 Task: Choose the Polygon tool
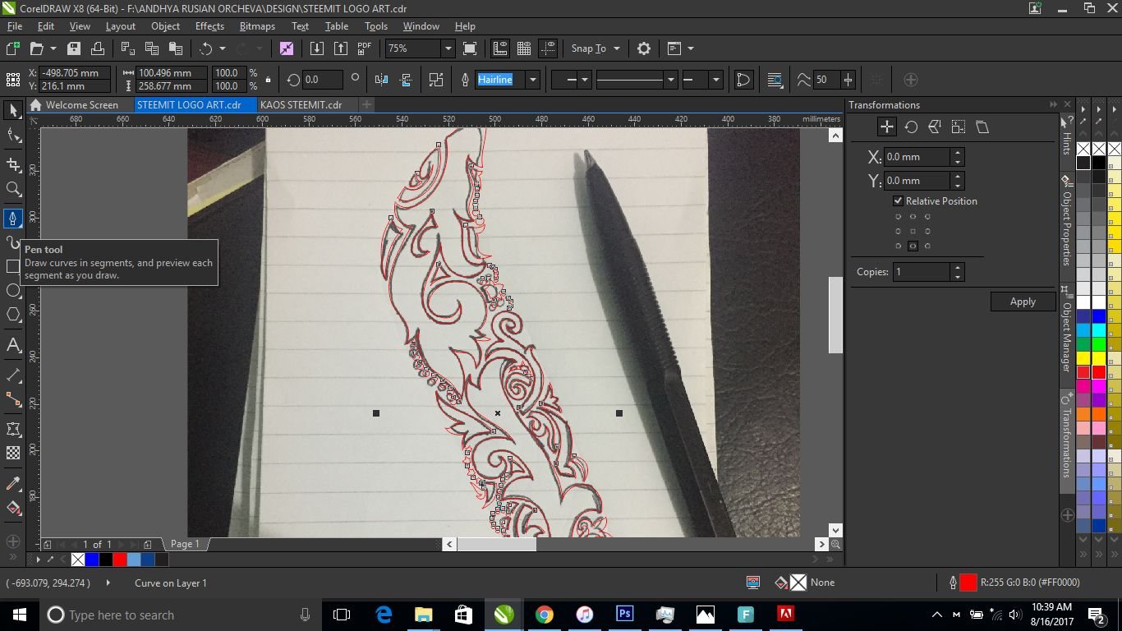(13, 315)
